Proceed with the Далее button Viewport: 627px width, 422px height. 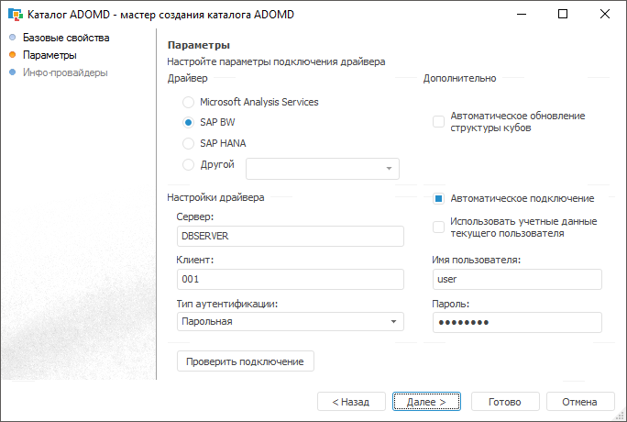[x=426, y=402]
